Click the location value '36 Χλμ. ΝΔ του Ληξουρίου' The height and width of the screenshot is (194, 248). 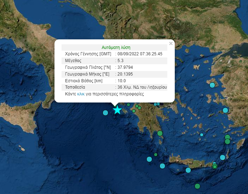tap(142, 87)
